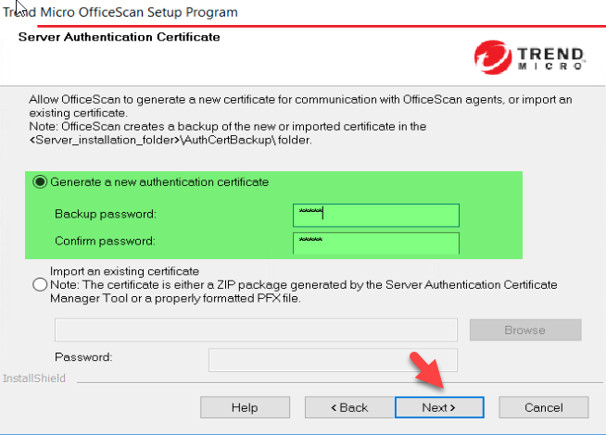606x435 pixels.
Task: Click the Backup password label
Action: (106, 214)
